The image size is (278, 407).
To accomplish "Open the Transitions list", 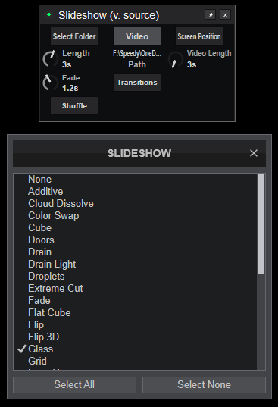I will [137, 83].
